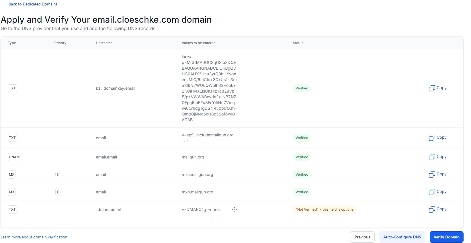This screenshot has height=243, width=471.
Task: Copy the mxb.mailgun.org MX record
Action: point(437,192)
